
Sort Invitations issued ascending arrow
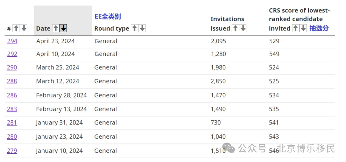click(x=235, y=28)
